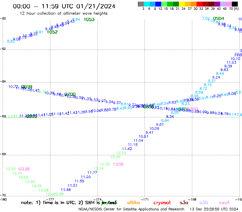Click subtitle '12 hour collection of altimeter wave heights'
Screen dimensions: 242x212
click(x=63, y=13)
